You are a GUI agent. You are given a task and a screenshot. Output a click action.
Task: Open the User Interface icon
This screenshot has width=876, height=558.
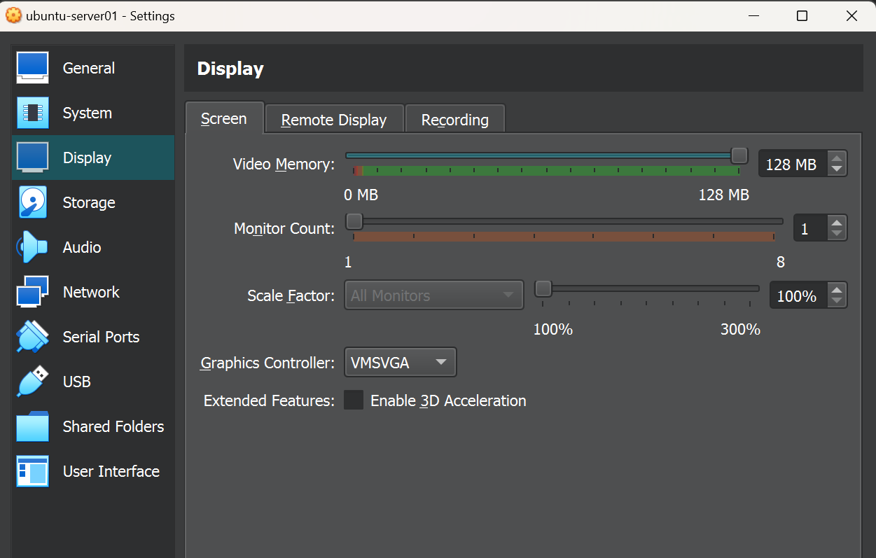(32, 471)
